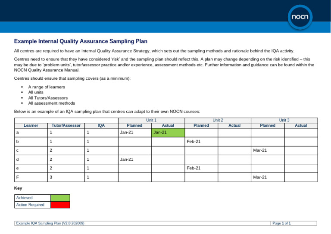This screenshot has width=331, height=234.
Task: Select learner cell 'd'
Action: click(31, 159)
